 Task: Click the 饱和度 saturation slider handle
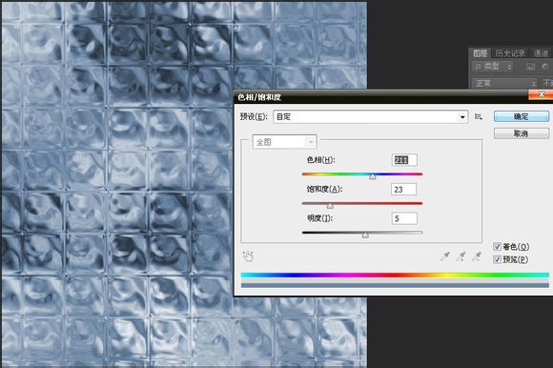(330, 206)
